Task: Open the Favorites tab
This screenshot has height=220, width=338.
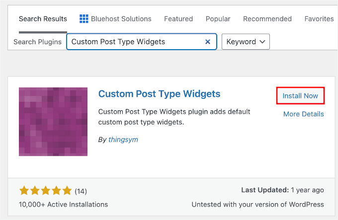Action: coord(319,19)
